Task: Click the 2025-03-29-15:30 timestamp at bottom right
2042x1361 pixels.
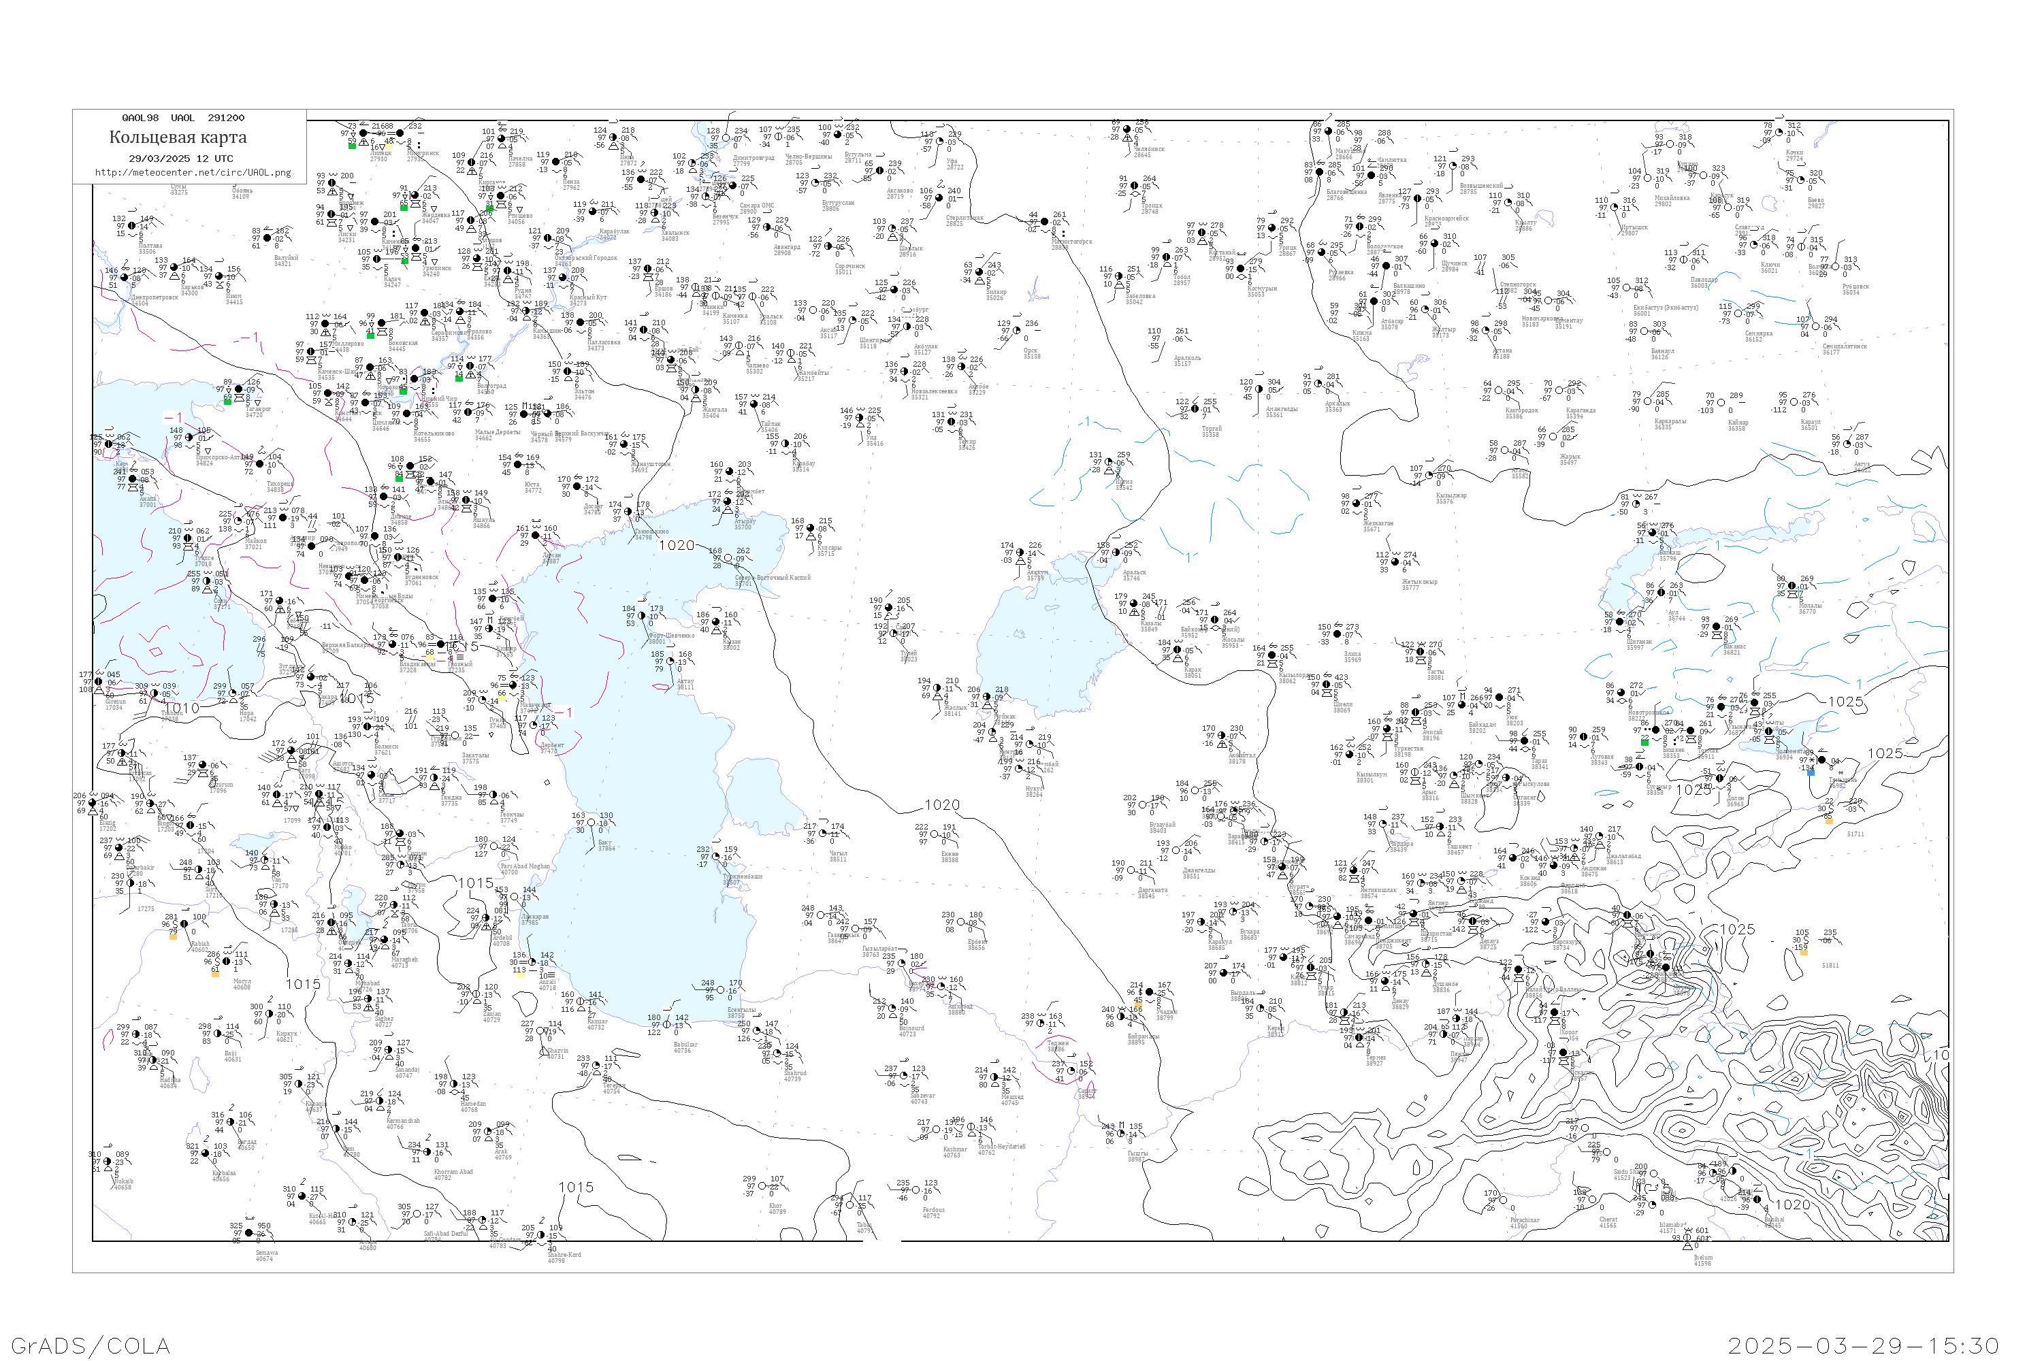Action: (1863, 1345)
